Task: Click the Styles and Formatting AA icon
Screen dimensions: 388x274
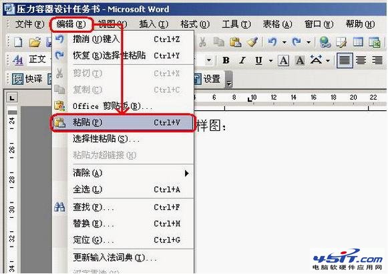Action: (x=18, y=59)
